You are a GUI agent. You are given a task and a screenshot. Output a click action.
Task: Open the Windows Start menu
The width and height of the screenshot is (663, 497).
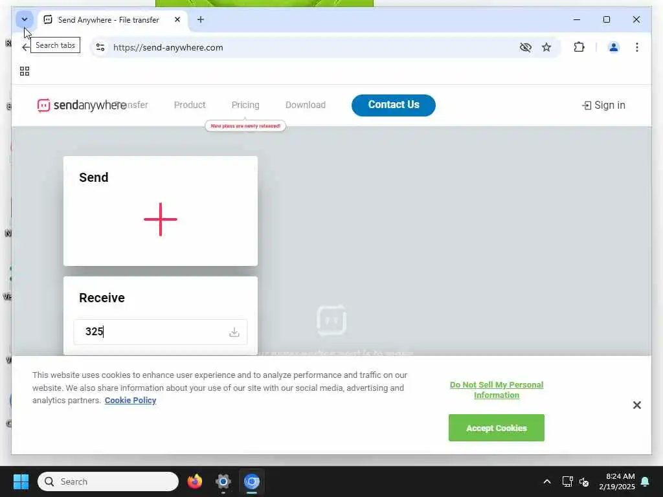click(x=21, y=481)
